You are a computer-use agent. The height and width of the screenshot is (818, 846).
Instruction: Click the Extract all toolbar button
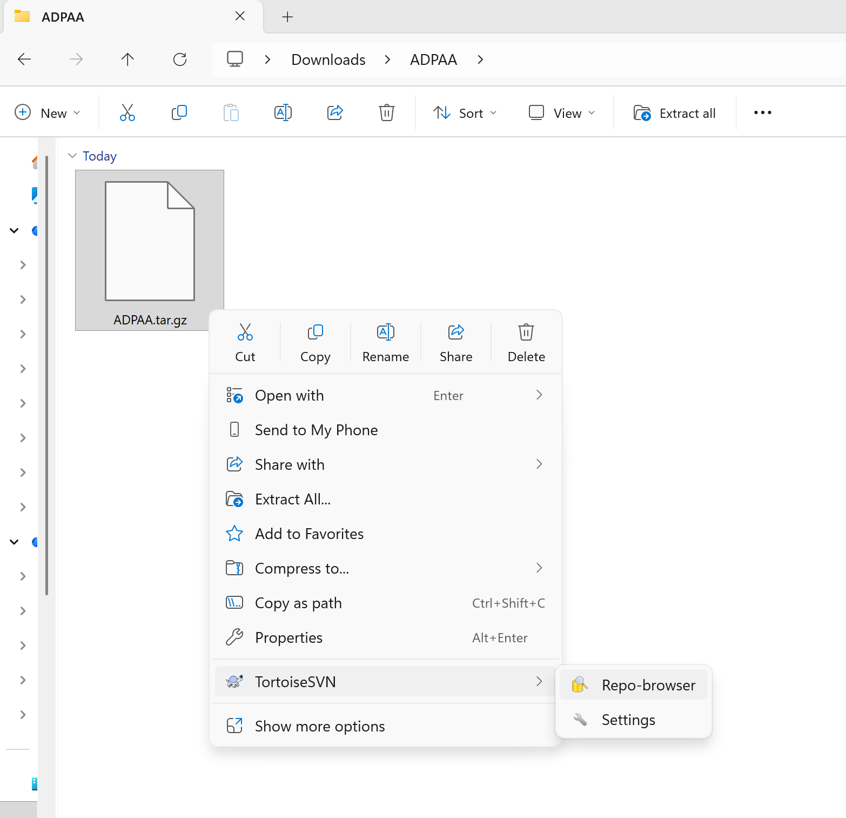(x=675, y=113)
